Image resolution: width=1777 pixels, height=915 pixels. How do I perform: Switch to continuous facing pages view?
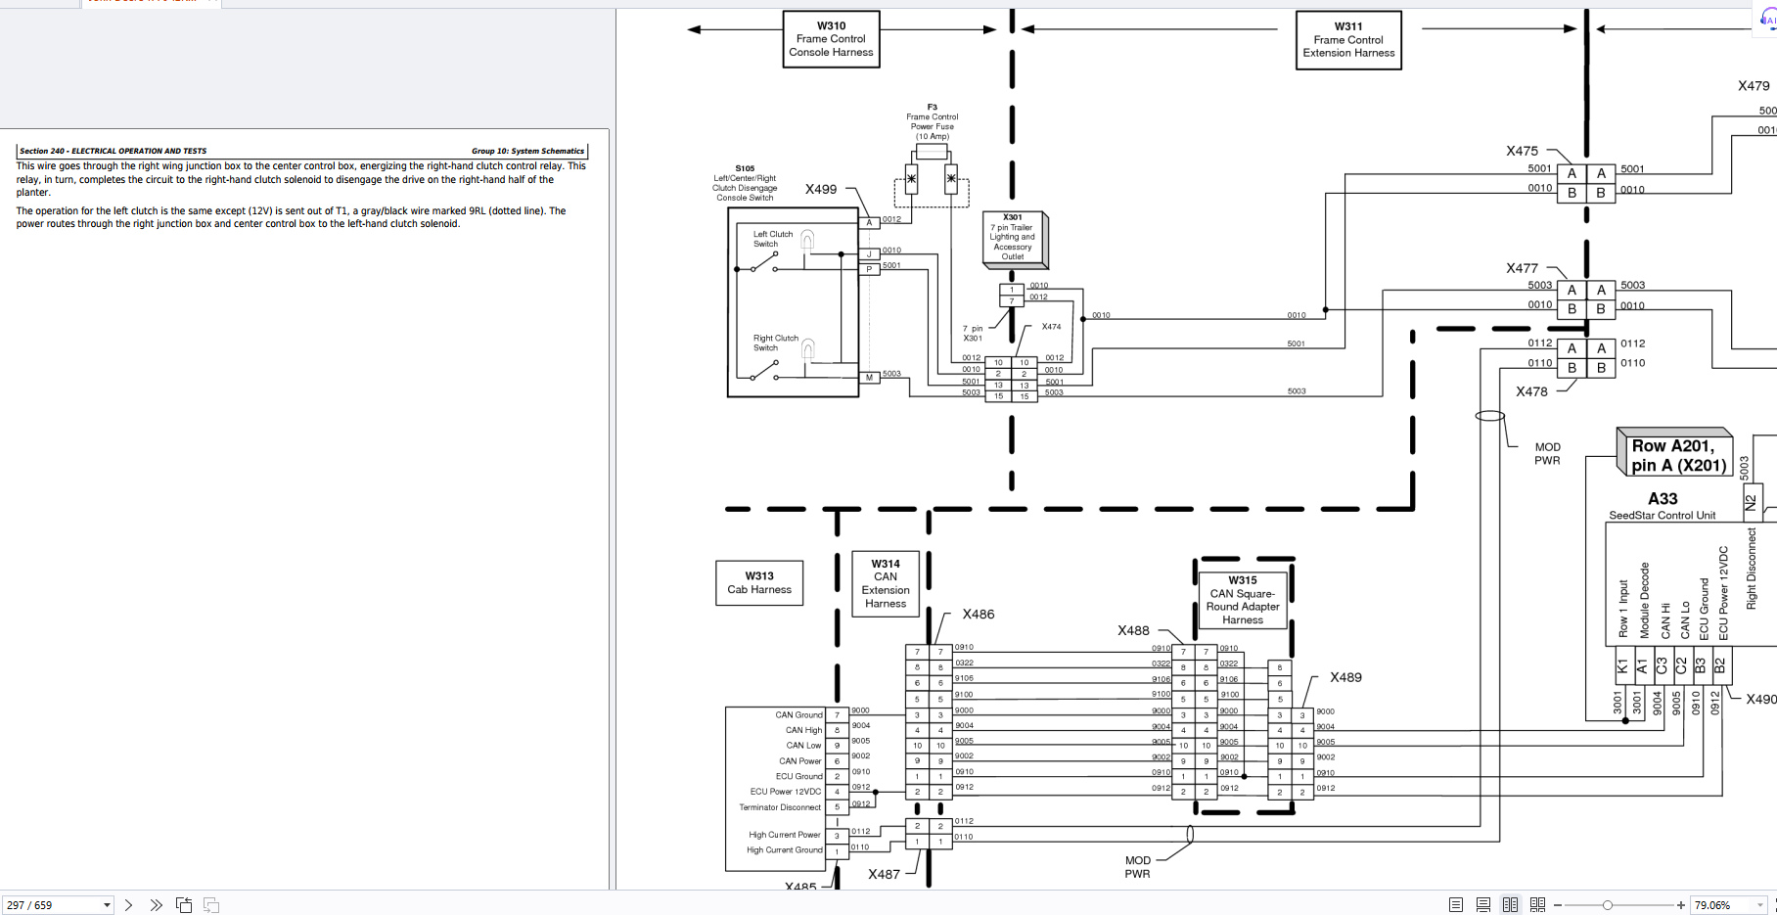[1537, 905]
